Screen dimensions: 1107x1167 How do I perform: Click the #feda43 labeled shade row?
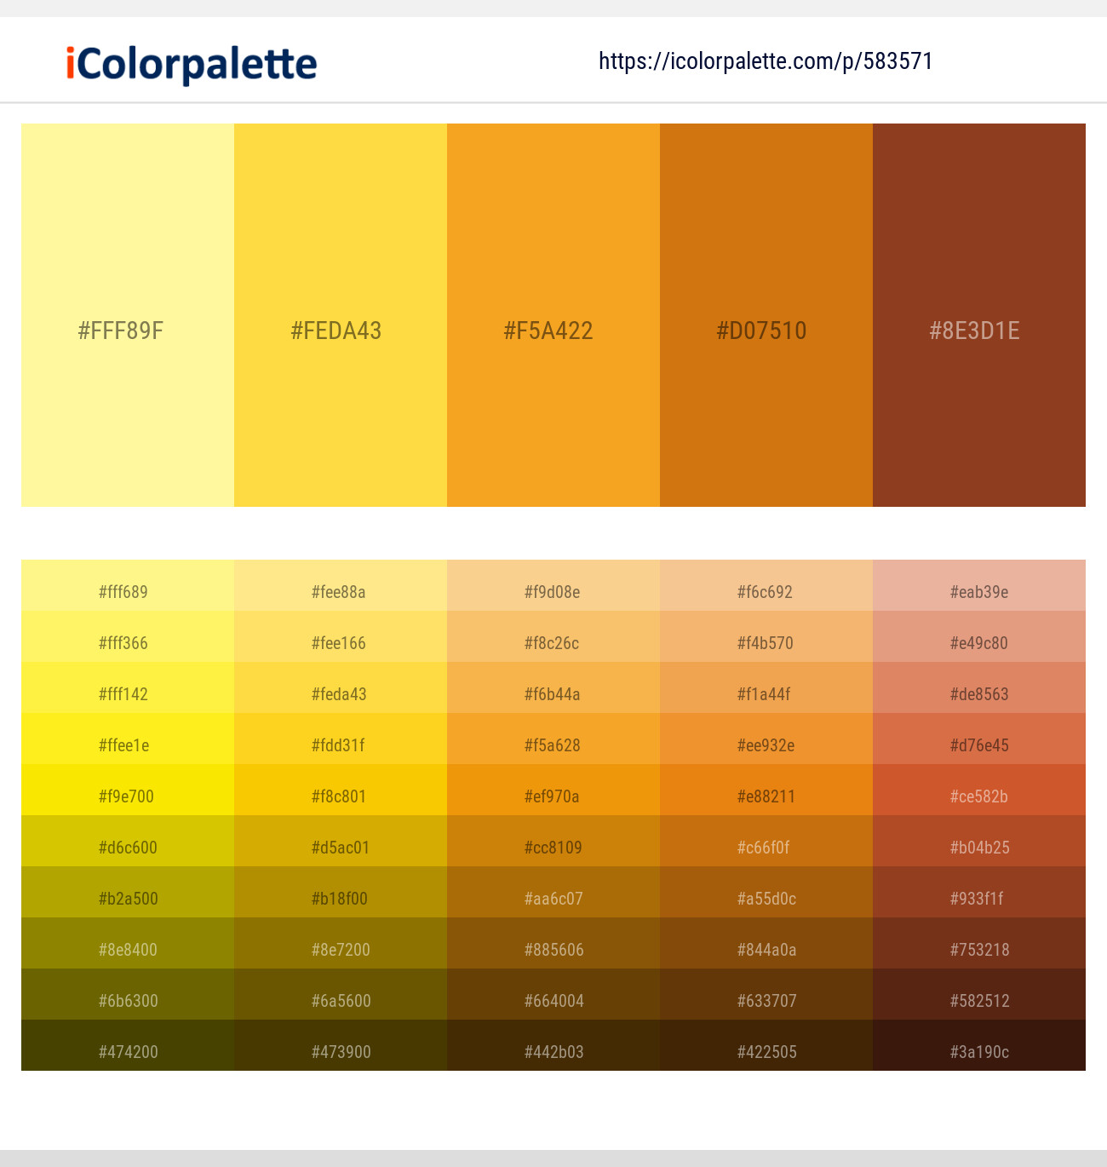(340, 693)
